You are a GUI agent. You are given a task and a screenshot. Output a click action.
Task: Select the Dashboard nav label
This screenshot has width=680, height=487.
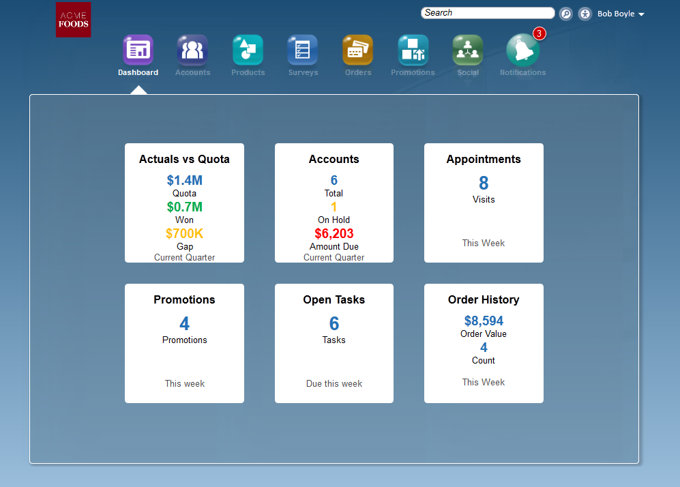coord(138,72)
